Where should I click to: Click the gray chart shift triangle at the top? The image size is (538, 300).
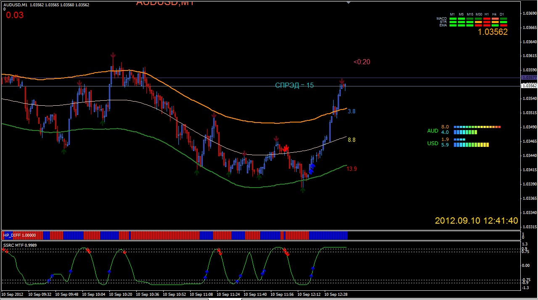tap(348, 2)
